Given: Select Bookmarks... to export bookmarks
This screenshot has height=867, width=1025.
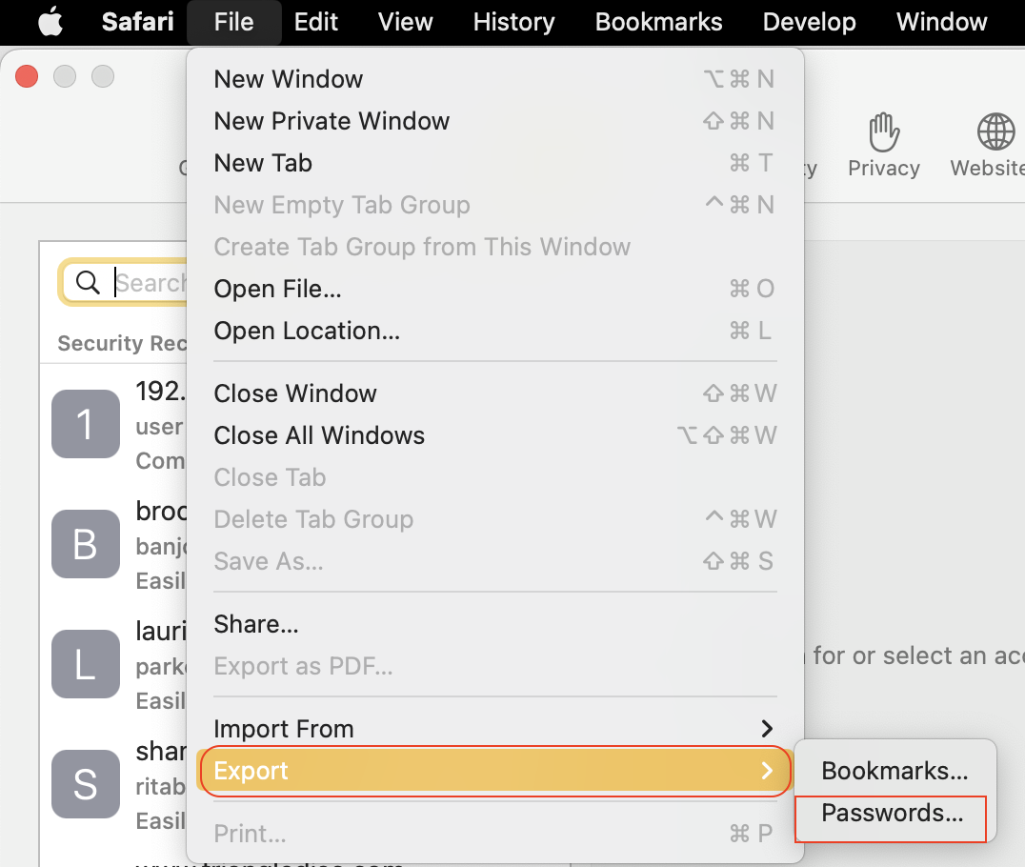Looking at the screenshot, I should coord(893,770).
